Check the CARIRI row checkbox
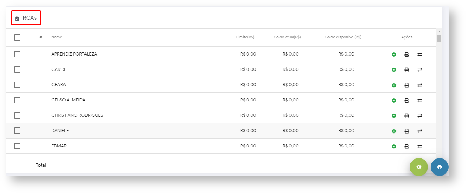The height and width of the screenshot is (193, 466). (x=17, y=69)
